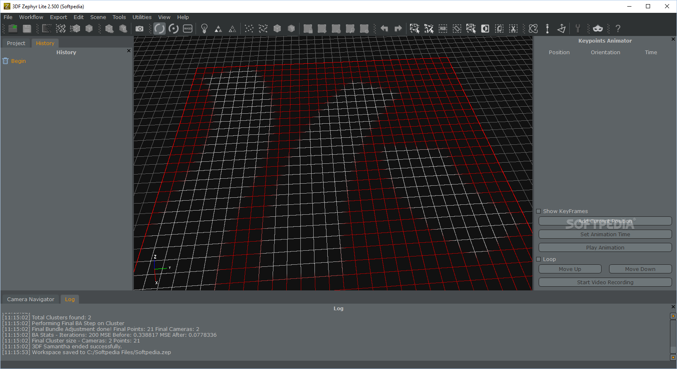Click the Move Down button

[641, 269]
